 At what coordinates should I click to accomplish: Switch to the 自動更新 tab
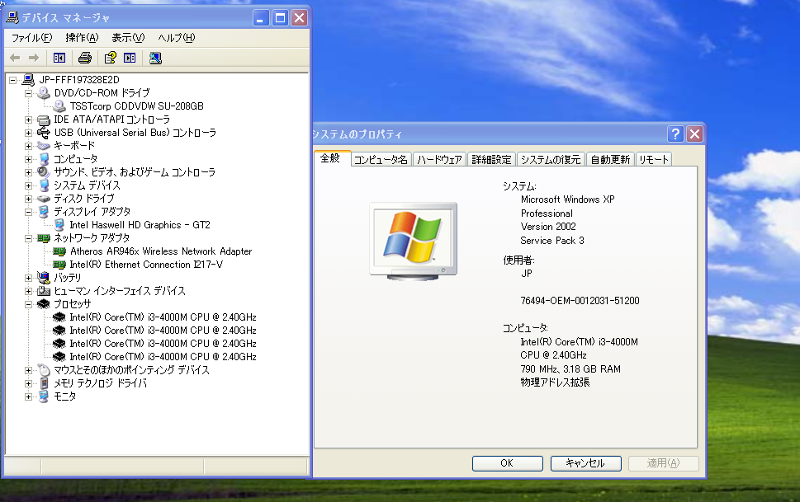click(x=610, y=160)
